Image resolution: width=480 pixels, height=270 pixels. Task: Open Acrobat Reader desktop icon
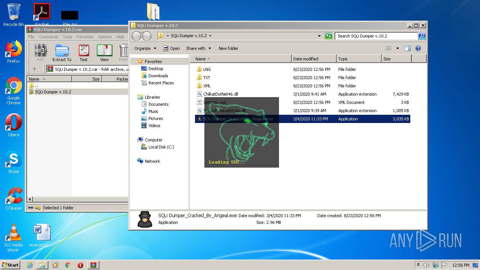tap(42, 14)
